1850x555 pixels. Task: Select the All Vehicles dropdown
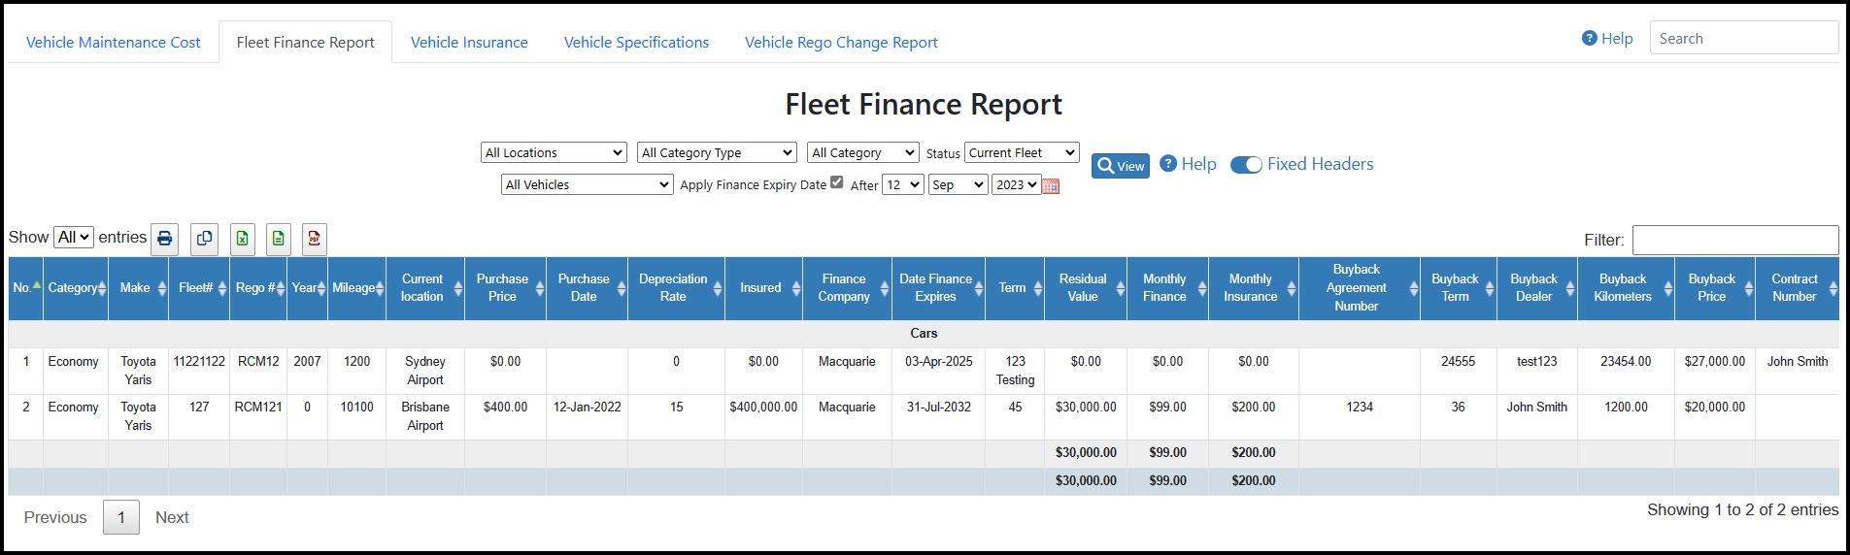(x=588, y=184)
